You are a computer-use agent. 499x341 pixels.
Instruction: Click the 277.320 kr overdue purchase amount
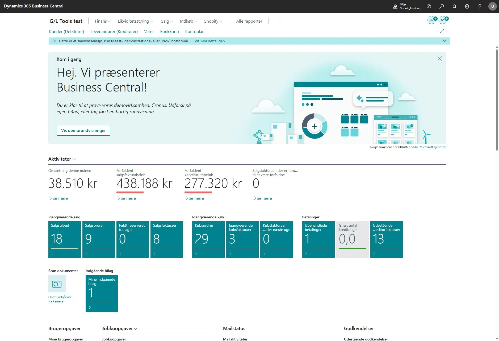tap(213, 183)
